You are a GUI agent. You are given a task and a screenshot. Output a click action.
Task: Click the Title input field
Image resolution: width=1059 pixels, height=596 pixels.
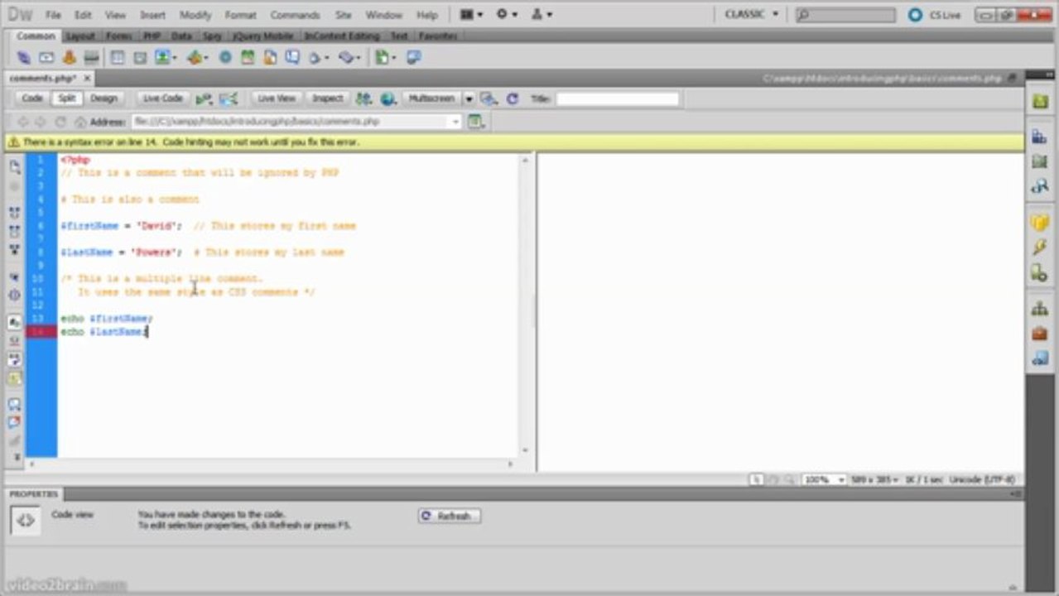tap(617, 99)
